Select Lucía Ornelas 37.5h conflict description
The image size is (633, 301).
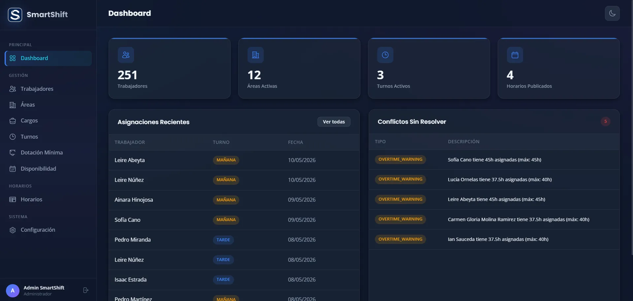pyautogui.click(x=500, y=180)
